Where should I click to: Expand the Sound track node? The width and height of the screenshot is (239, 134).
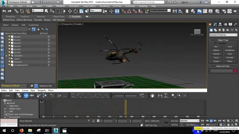point(5,103)
